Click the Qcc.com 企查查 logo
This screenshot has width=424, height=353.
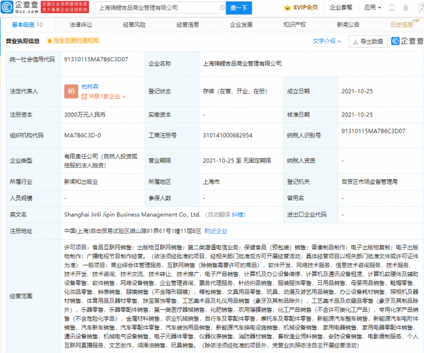(22, 7)
